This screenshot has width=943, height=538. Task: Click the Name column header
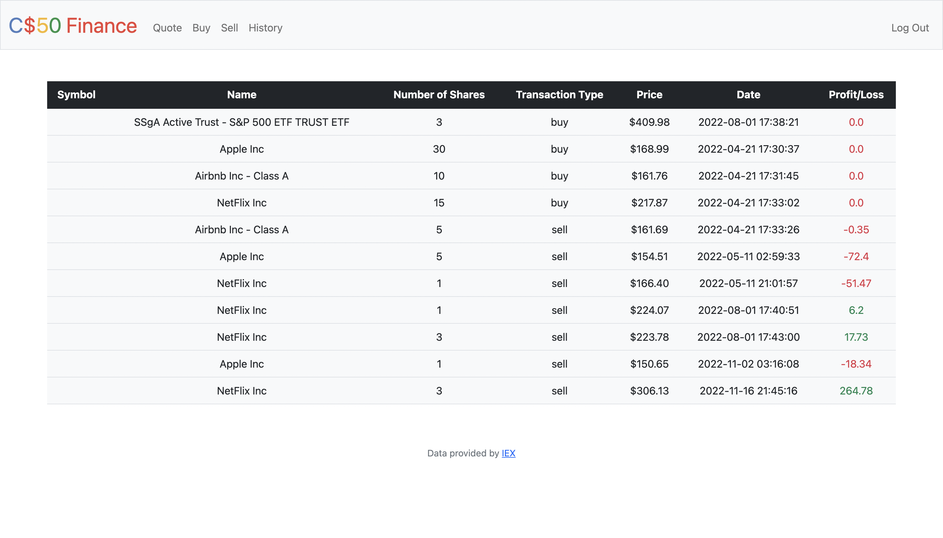click(241, 95)
